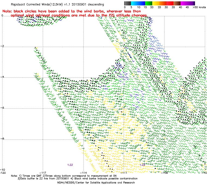Click the '35' legend scale label
The width and height of the screenshot is (207, 187).
(173, 7)
